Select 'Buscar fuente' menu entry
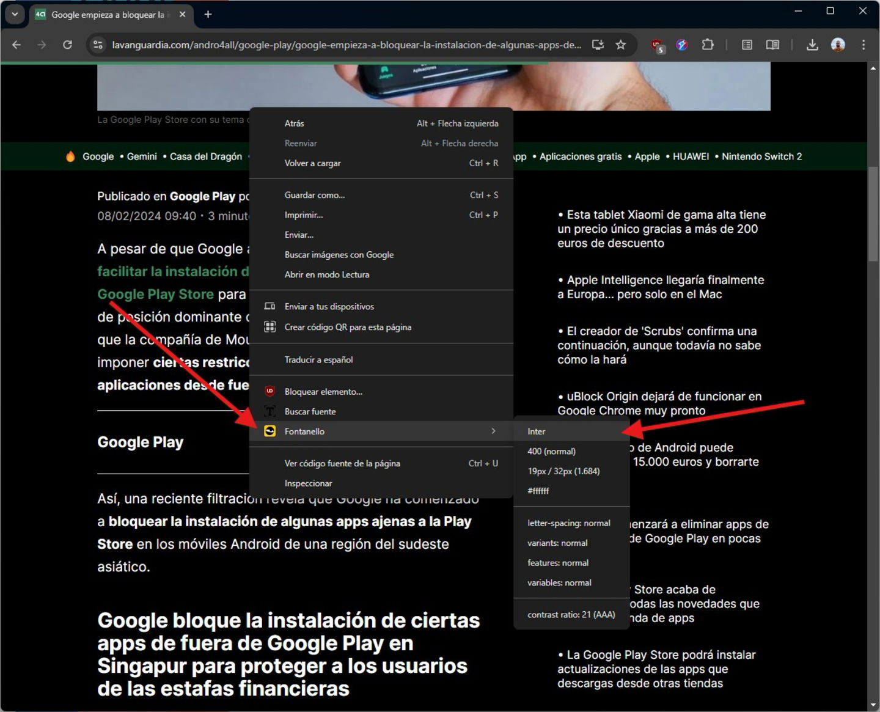The height and width of the screenshot is (712, 880). [381, 411]
